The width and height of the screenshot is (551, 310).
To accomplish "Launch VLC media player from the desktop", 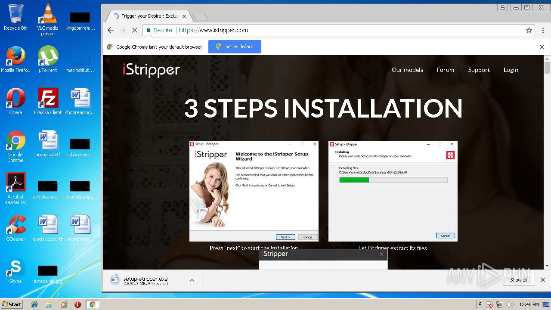I will pos(47,20).
